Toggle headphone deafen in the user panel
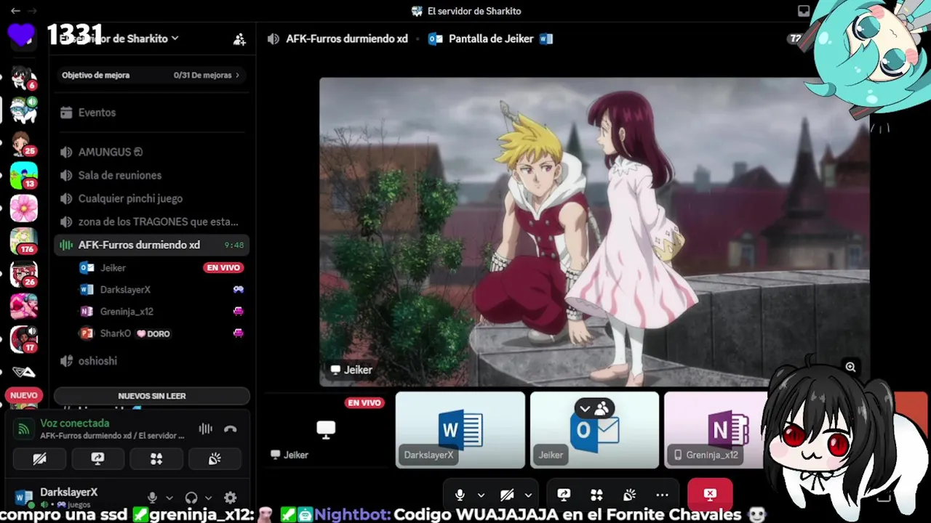 coord(191,498)
